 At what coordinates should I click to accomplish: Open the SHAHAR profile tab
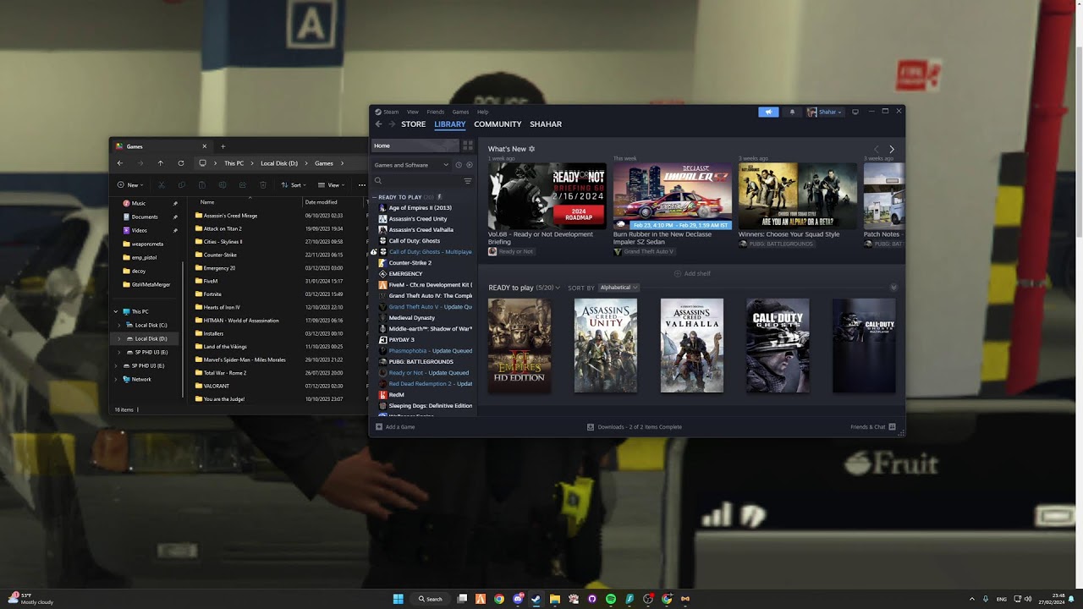pos(546,124)
